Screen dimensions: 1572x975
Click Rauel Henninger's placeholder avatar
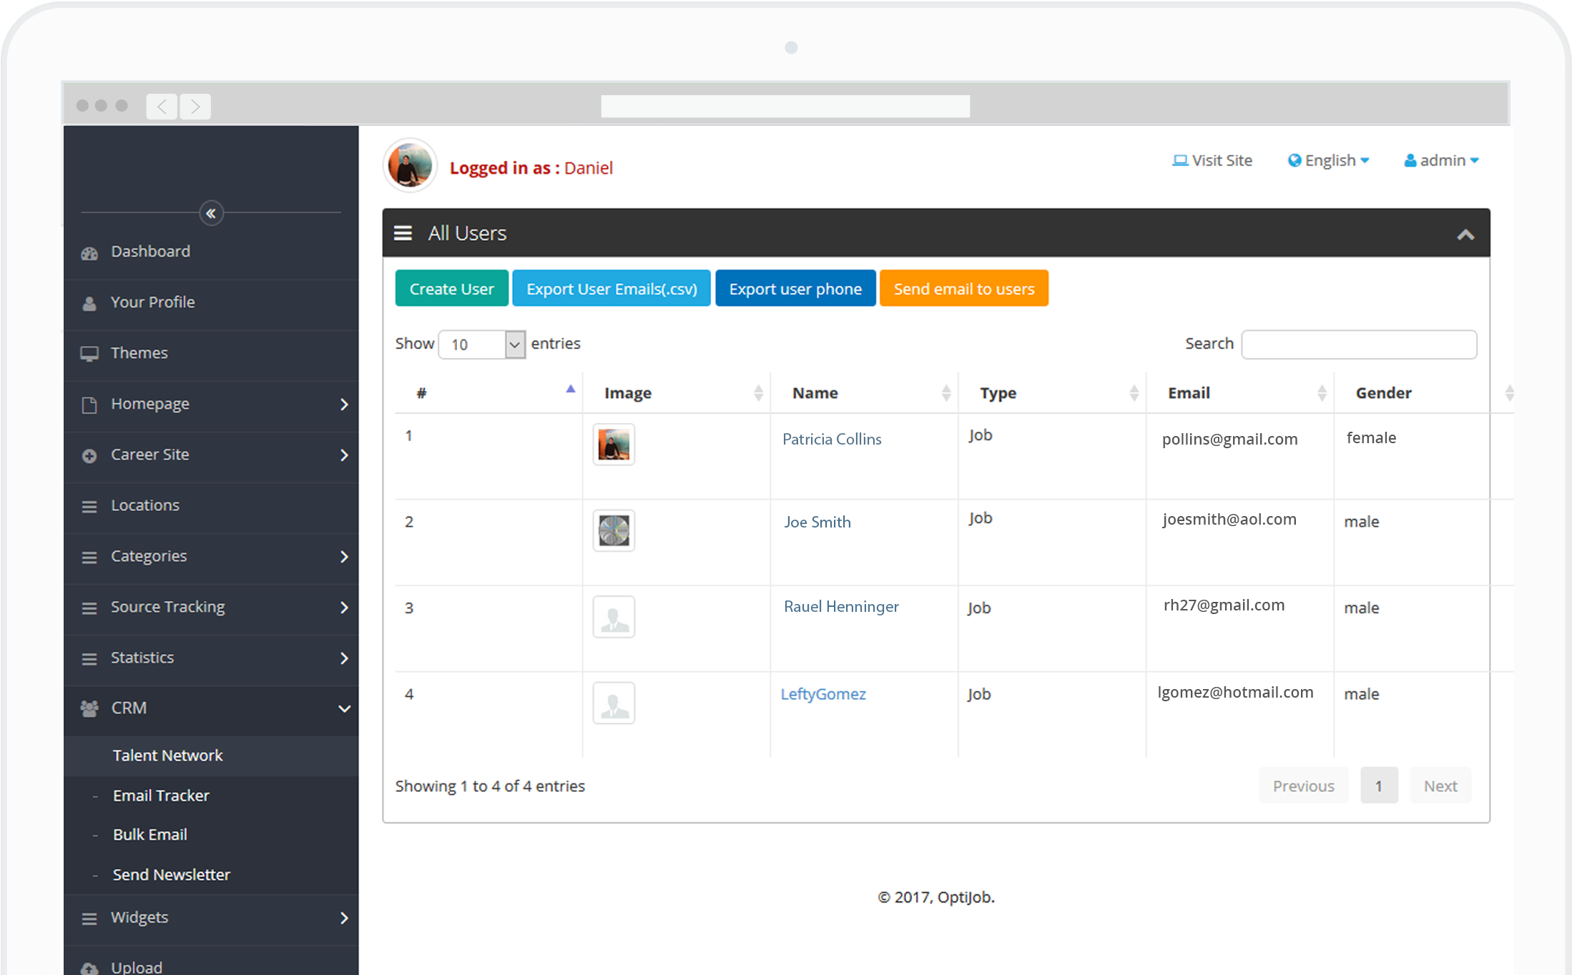pos(614,616)
